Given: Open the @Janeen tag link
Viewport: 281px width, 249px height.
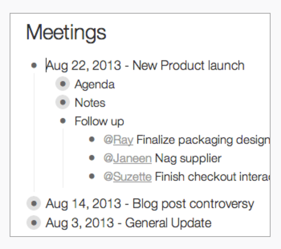Looking at the screenshot, I should click(128, 158).
